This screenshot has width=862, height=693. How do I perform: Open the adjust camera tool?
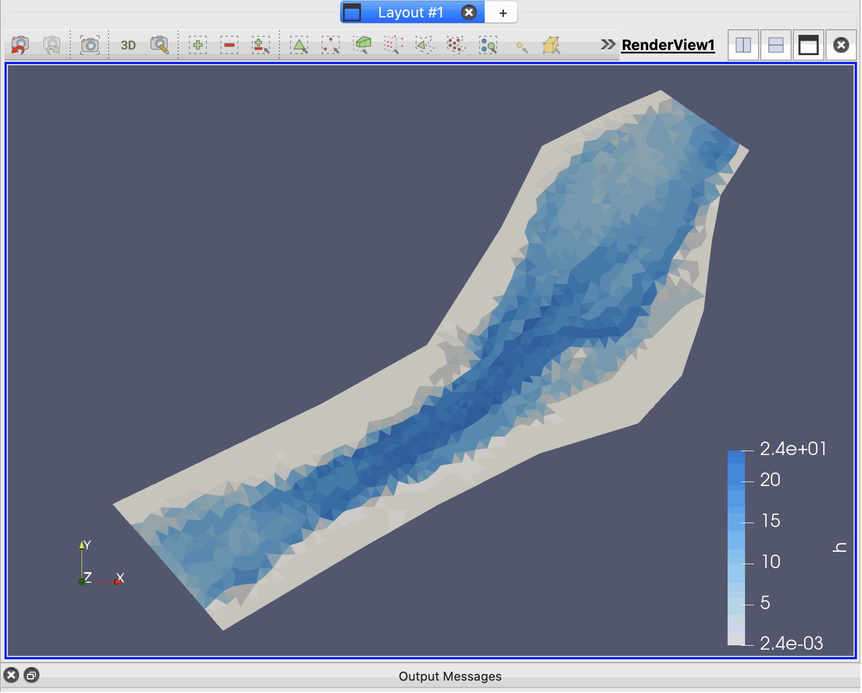pos(160,45)
